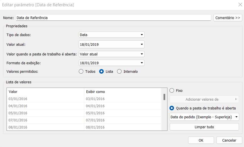This screenshot has width=244, height=147.
Task: Close the Editar parâmetro dialog
Action: (240, 5)
